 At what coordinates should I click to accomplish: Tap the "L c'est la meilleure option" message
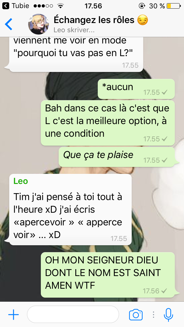108,123
